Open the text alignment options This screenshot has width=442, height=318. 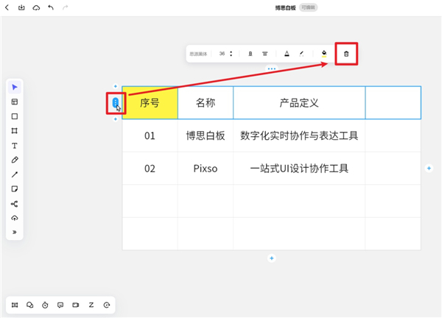(x=265, y=54)
